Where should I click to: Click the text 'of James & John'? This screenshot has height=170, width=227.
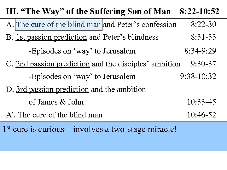tap(56, 102)
